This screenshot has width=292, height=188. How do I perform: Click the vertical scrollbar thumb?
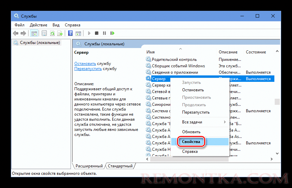(277, 102)
